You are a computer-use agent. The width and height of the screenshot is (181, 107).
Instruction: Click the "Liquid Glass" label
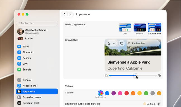tap(72, 40)
